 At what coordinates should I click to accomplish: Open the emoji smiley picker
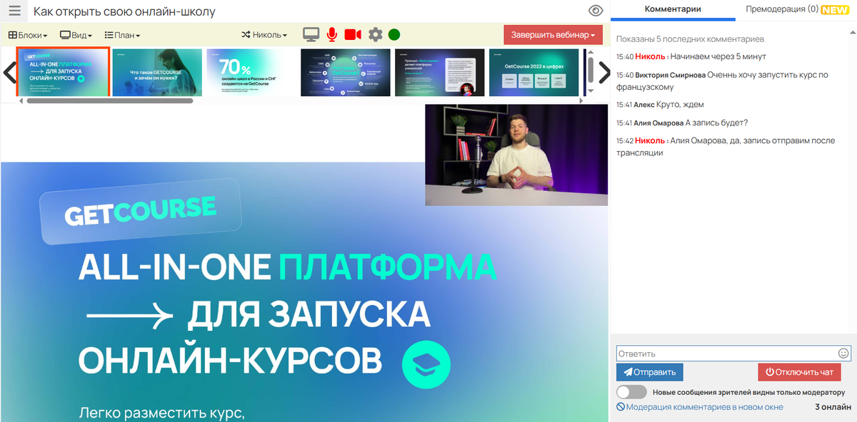pyautogui.click(x=843, y=353)
